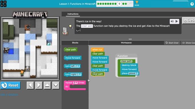
Task: Open the MORE dropdown arrow in header
Action: 137,3
